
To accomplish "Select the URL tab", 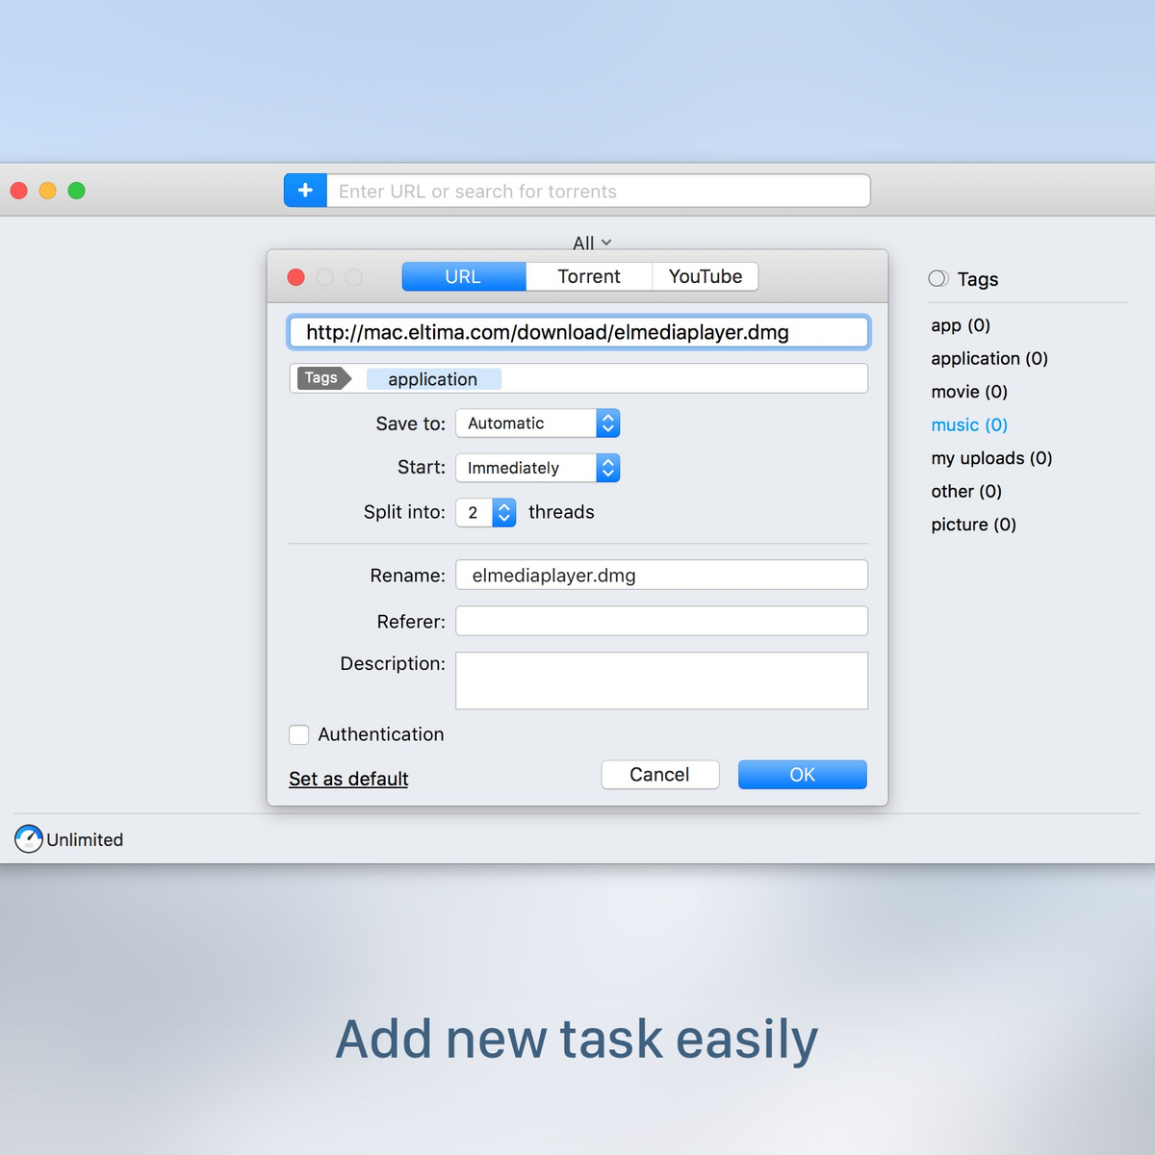I will (463, 277).
